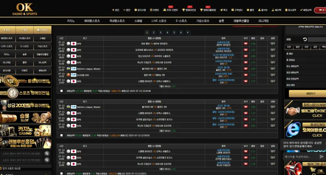Click the betting amount input field
This screenshot has height=175, width=326.
coord(317,39)
